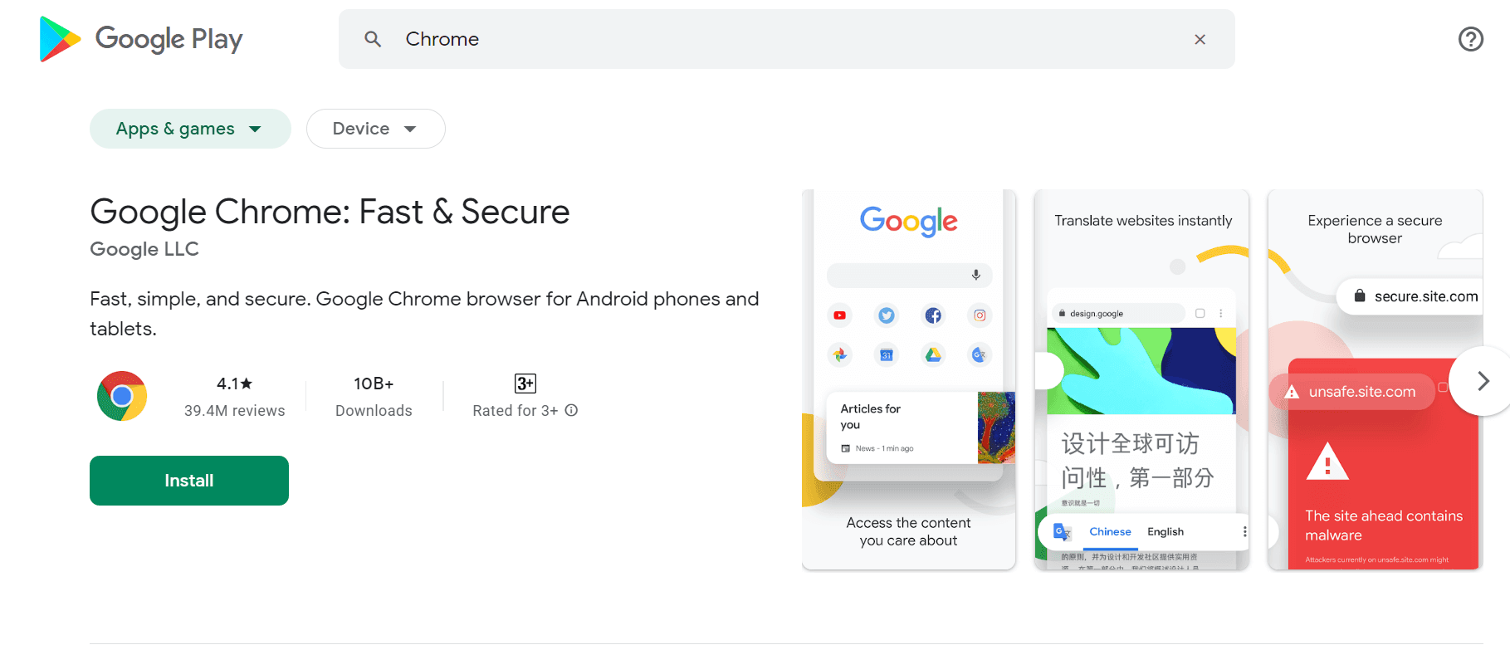Click Google Play in the top navigation
Viewport: 1510px width, 645px height.
coord(169,38)
